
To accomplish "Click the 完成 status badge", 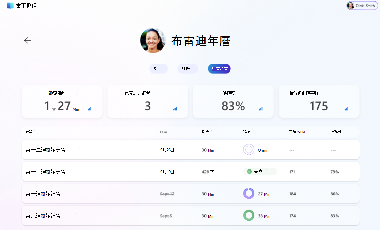I will click(x=260, y=172).
